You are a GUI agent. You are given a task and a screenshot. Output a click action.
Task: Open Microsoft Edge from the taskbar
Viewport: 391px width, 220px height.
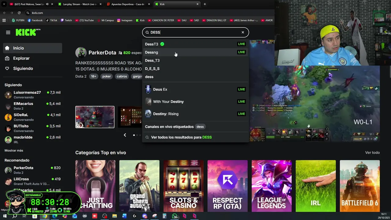[x=55, y=216]
